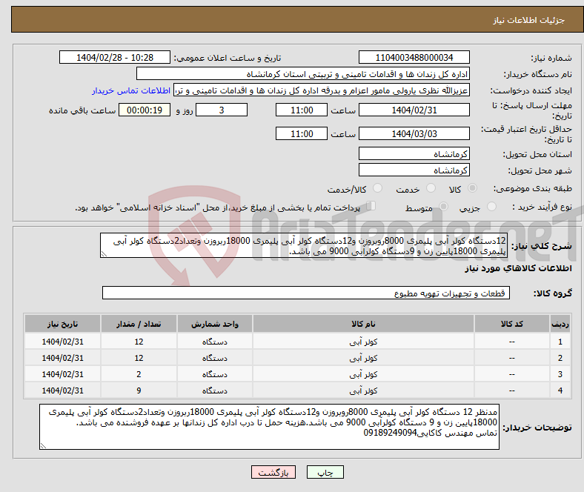Click the چاپ (print) button
Screen dimensions: 584x492
click(x=325, y=472)
